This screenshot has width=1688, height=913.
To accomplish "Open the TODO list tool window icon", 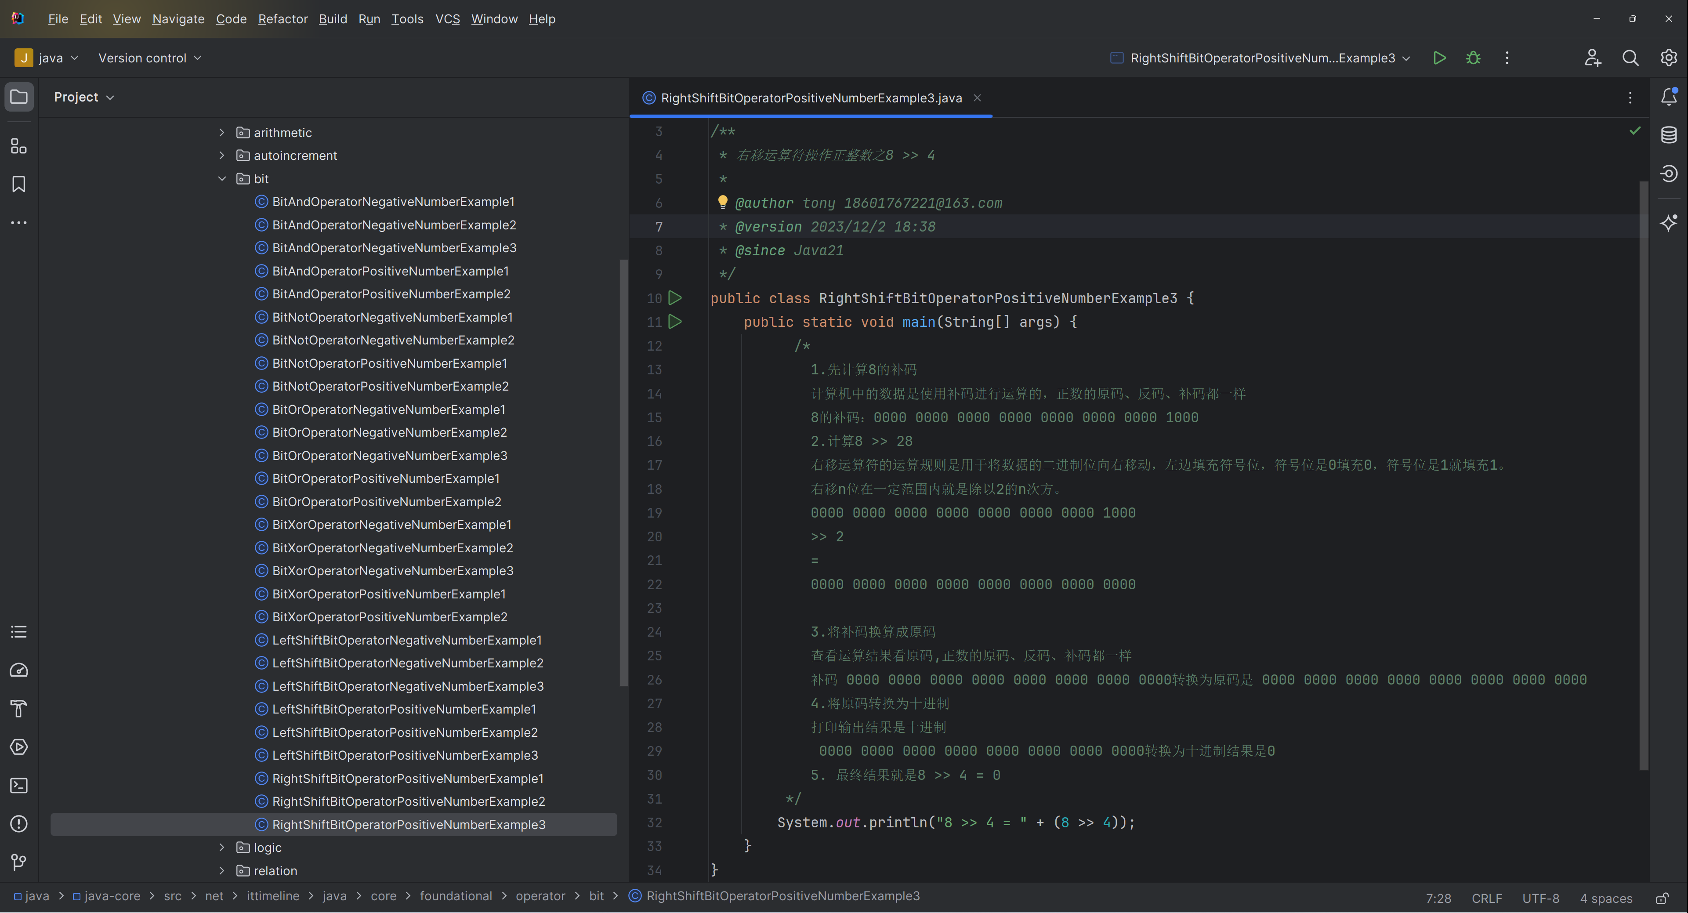I will 19,632.
